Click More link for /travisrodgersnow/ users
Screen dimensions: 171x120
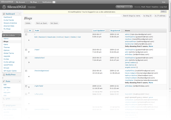pyautogui.click(x=151, y=83)
